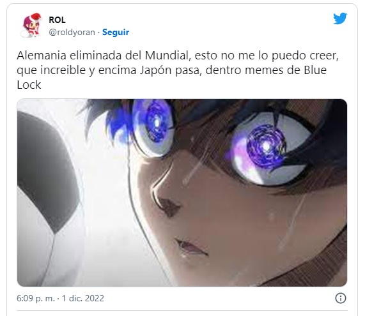Screen dimensions: 365x316
Task: Follow the account with Seguir
Action: click(x=116, y=32)
